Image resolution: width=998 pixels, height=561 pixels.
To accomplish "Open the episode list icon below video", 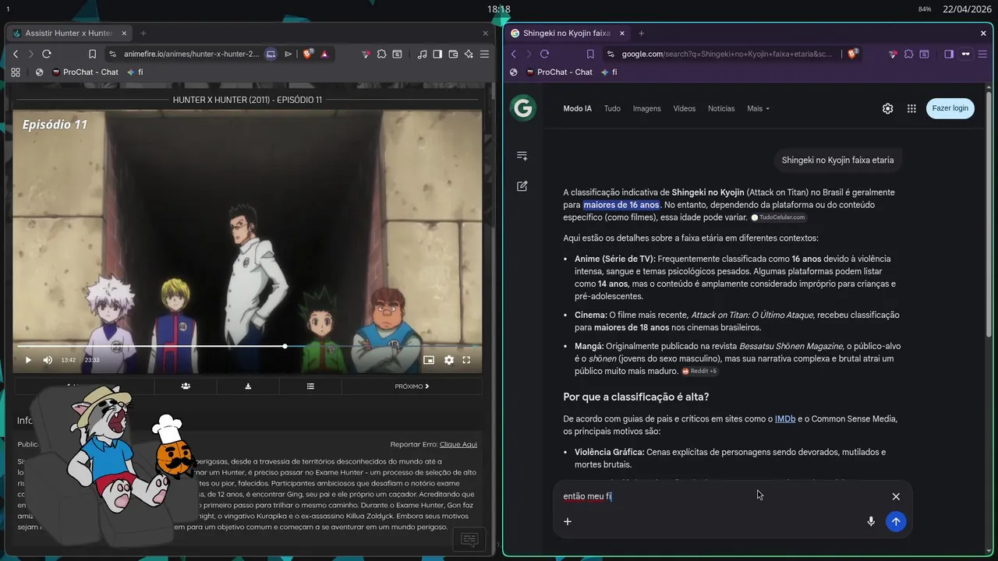I will [x=310, y=386].
